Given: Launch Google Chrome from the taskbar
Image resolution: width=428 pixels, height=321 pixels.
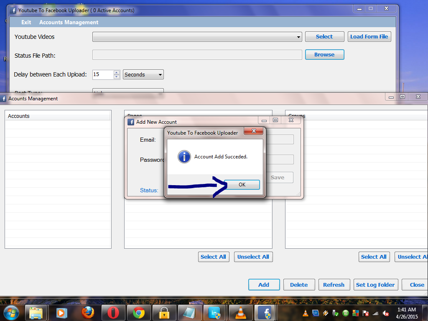Looking at the screenshot, I should 139,313.
